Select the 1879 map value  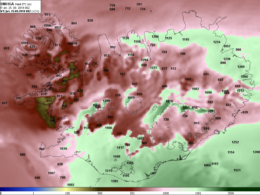tap(169, 101)
